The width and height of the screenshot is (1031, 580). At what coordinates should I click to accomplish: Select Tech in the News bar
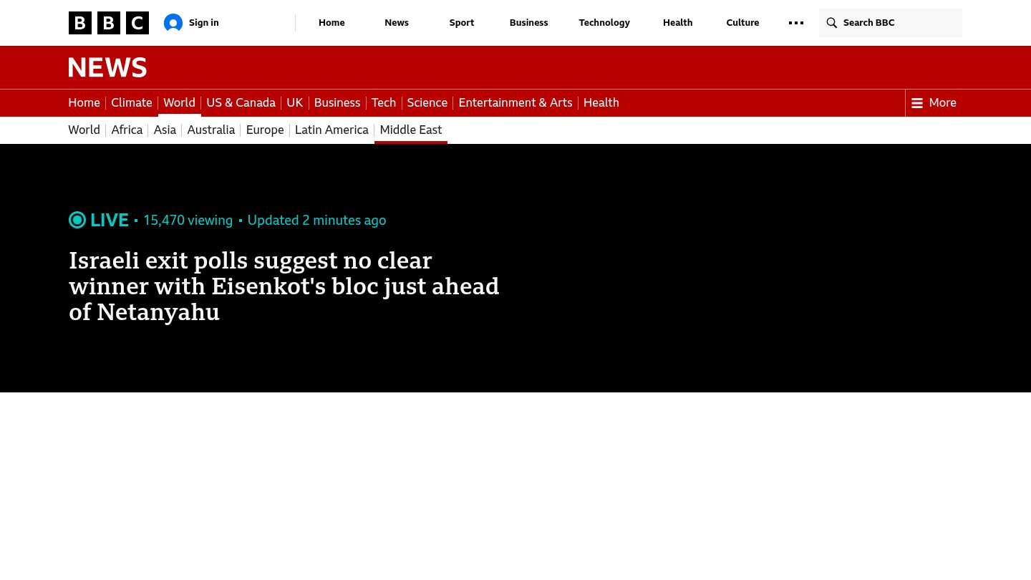(x=384, y=103)
